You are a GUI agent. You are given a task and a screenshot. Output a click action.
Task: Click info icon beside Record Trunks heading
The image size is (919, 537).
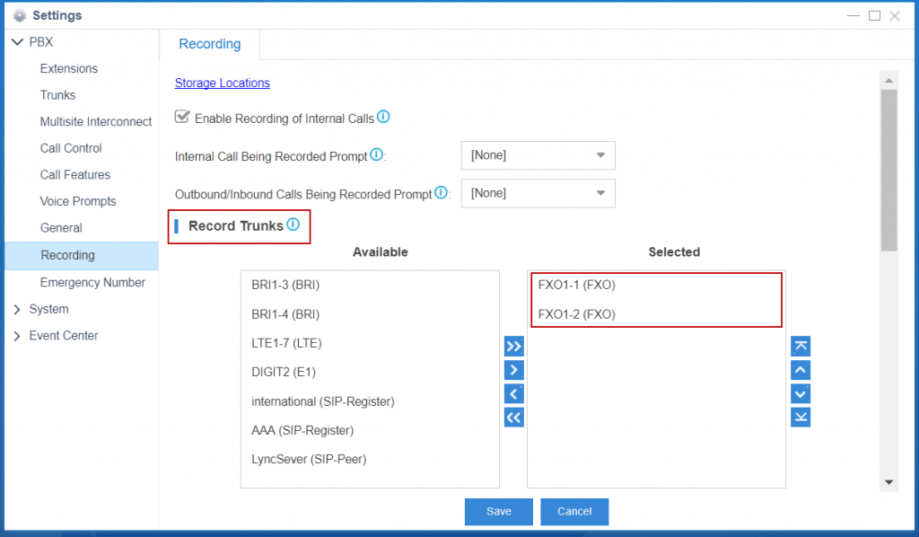pos(293,225)
